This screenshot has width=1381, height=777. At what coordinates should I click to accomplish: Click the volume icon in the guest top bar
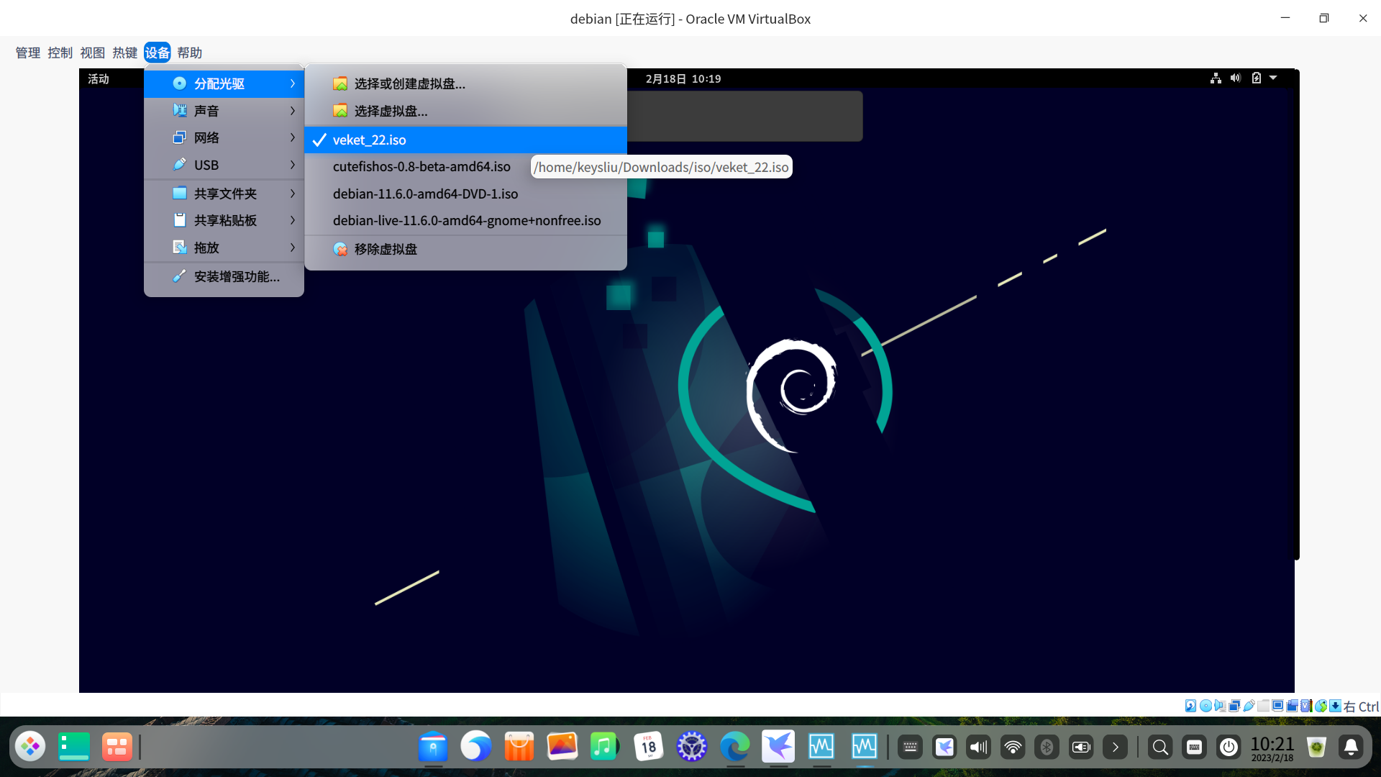tap(1235, 78)
